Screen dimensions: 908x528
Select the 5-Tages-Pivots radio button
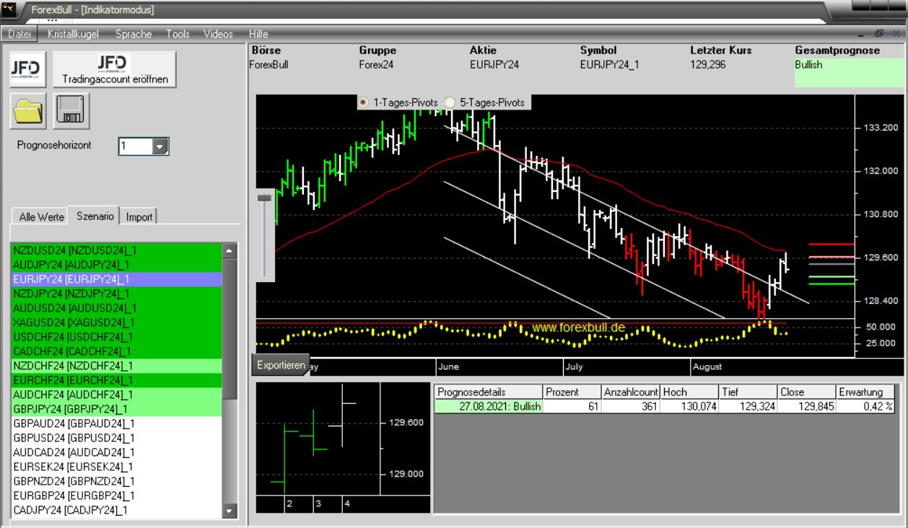(450, 103)
